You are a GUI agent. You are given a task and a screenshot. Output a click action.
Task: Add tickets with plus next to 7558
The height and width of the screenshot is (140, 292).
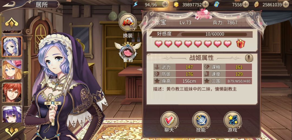tap(245, 4)
